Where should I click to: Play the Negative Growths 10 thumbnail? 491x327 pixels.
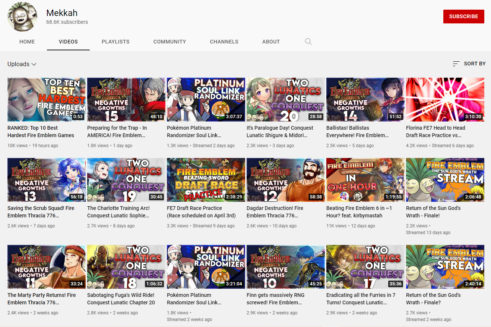click(x=286, y=267)
